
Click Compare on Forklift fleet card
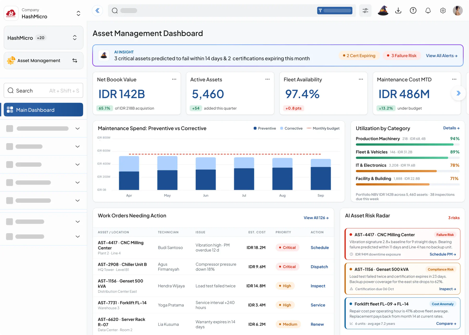pyautogui.click(x=446, y=324)
